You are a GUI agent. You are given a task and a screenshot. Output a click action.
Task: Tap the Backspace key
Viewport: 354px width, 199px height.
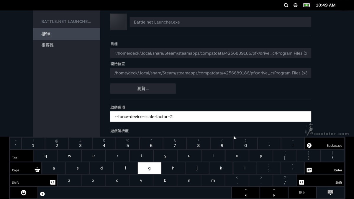point(324,143)
